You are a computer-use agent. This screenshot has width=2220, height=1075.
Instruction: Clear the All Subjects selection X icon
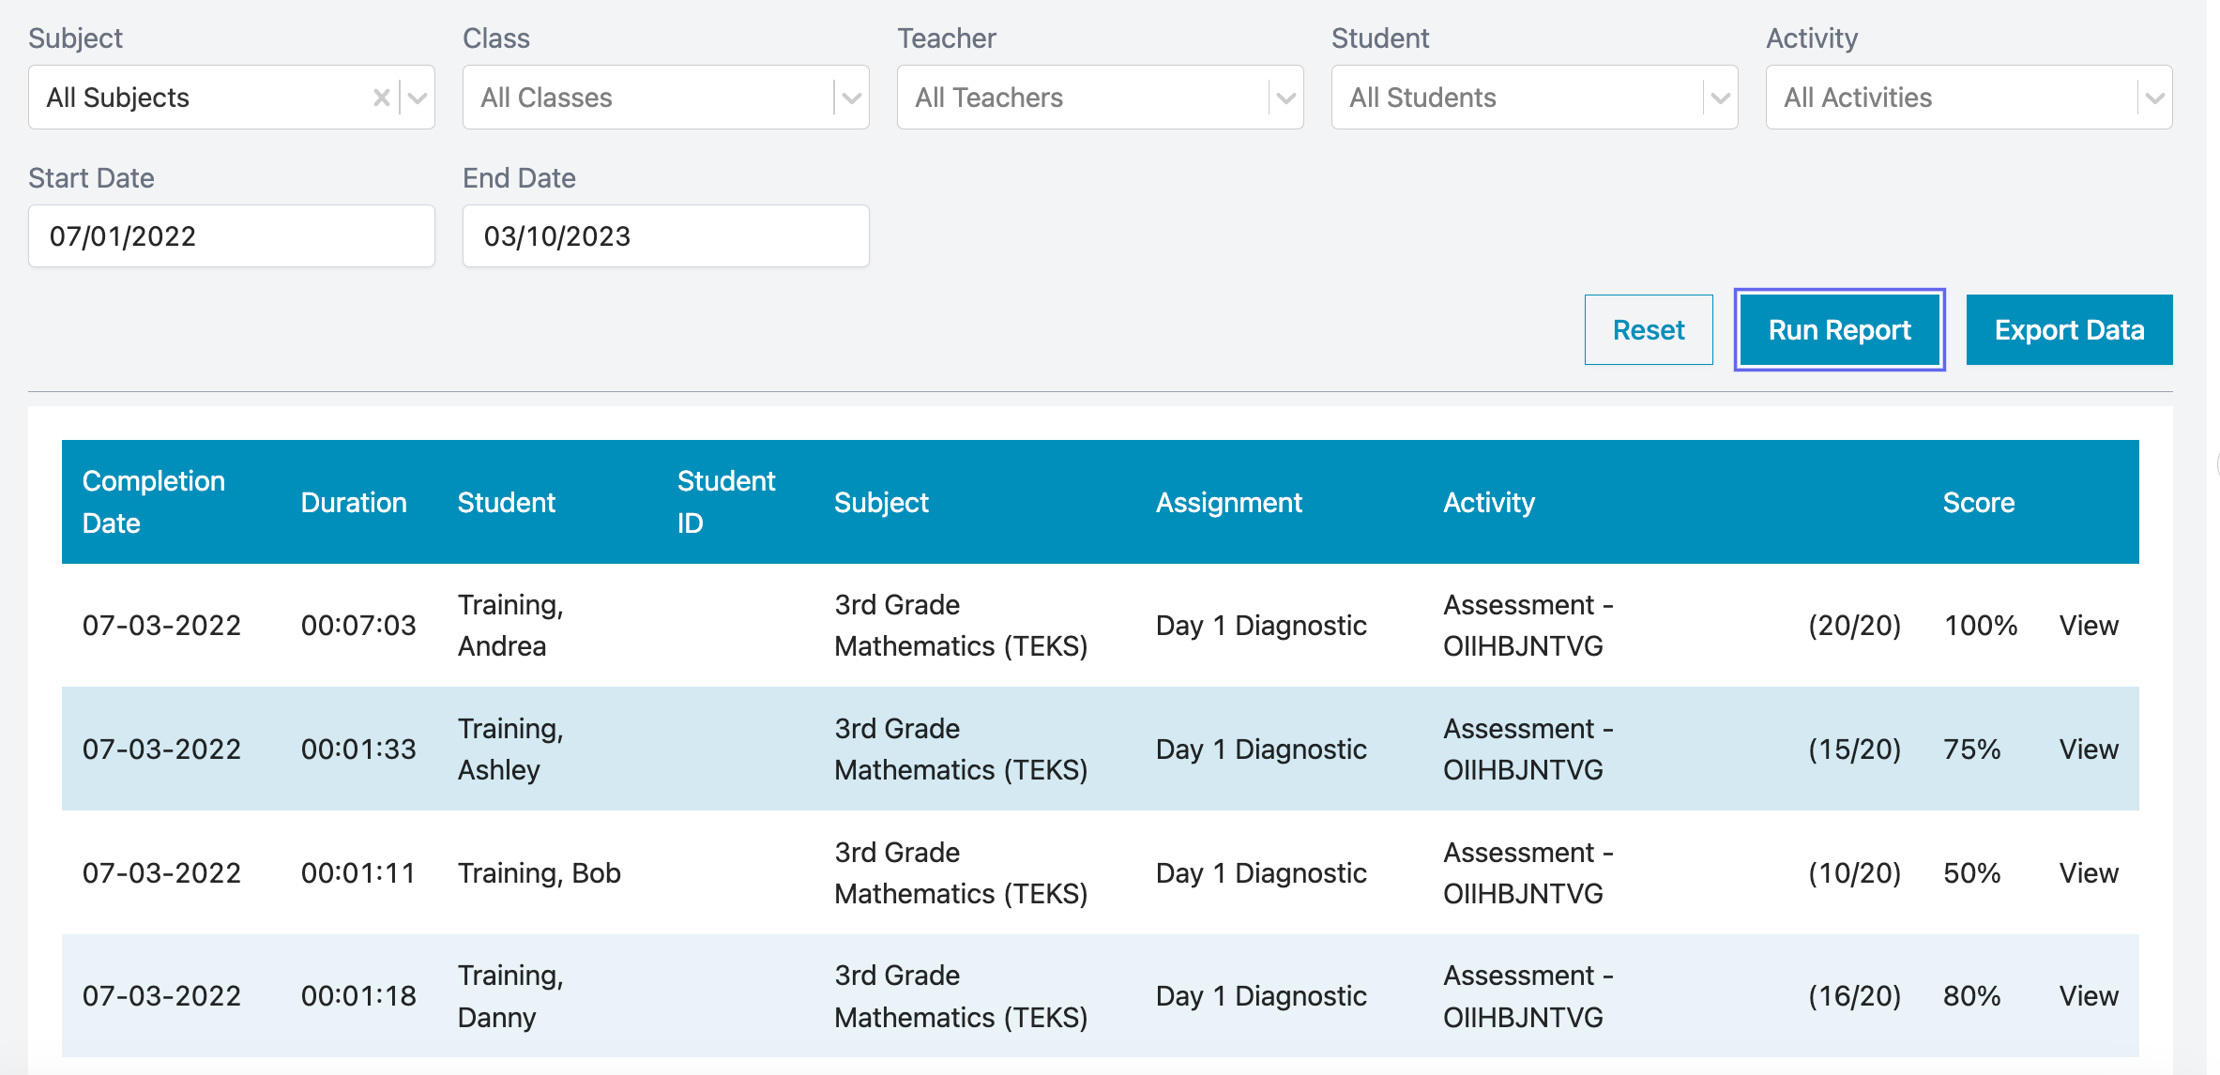coord(381,98)
